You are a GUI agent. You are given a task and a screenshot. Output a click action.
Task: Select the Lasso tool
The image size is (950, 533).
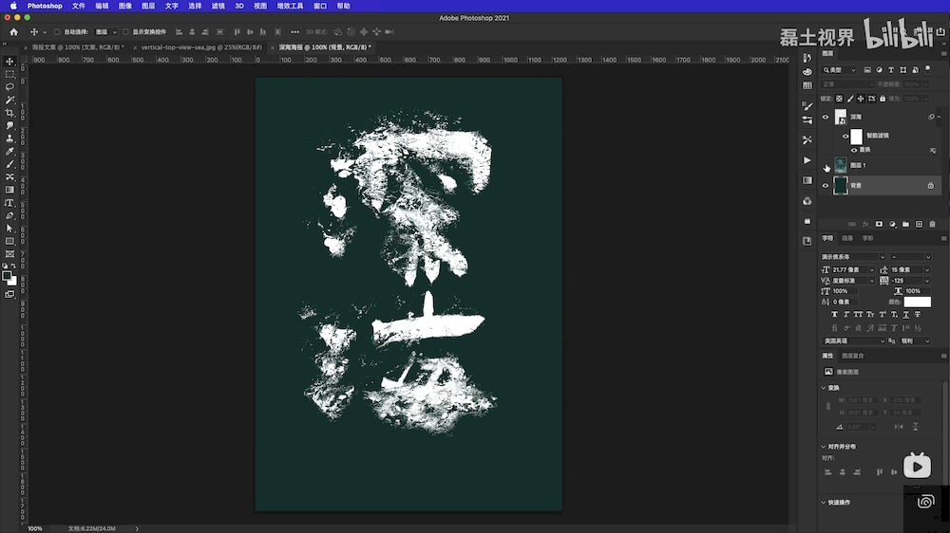coord(9,86)
